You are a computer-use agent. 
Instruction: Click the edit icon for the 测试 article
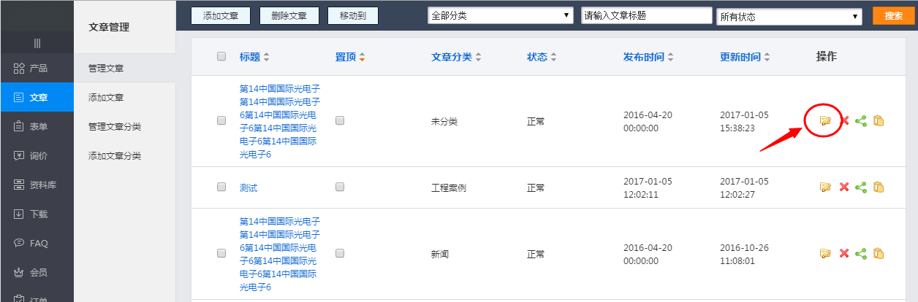(825, 187)
